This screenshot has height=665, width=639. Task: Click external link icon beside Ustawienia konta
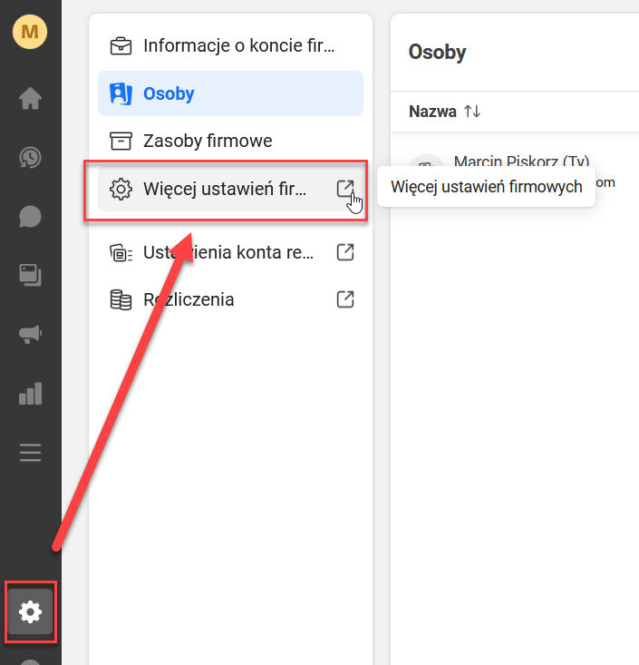pos(344,251)
